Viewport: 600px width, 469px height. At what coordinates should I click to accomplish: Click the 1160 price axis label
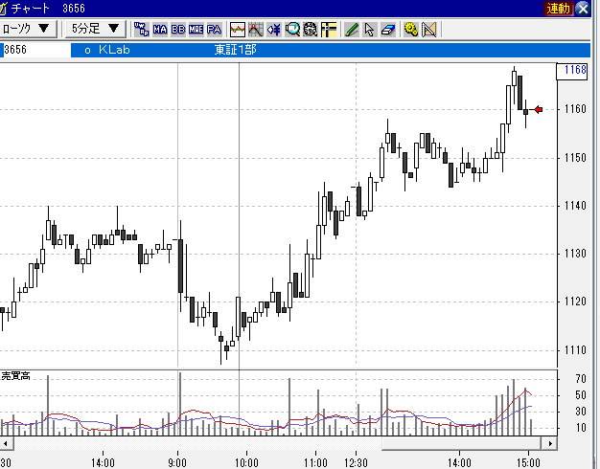click(x=575, y=109)
